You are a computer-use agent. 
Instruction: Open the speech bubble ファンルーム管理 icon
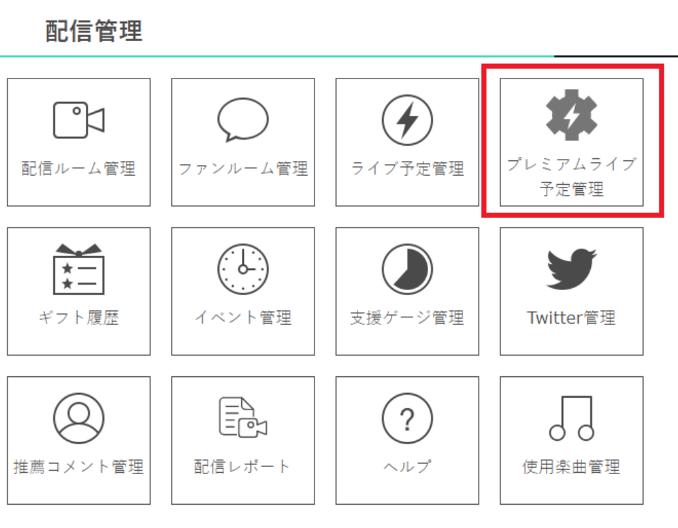(x=243, y=120)
